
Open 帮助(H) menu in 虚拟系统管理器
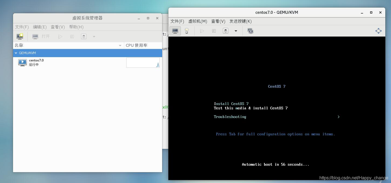click(76, 27)
